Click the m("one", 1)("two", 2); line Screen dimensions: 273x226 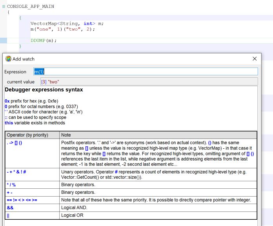(63, 29)
